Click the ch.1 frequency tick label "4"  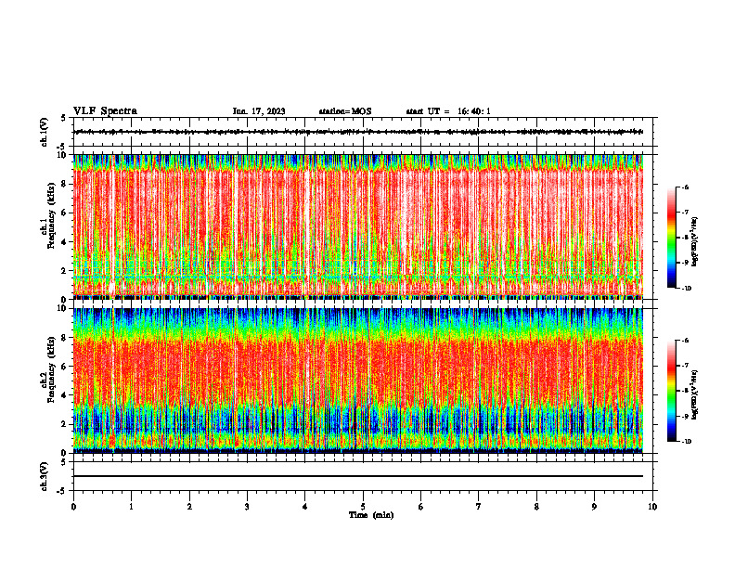pyautogui.click(x=64, y=242)
